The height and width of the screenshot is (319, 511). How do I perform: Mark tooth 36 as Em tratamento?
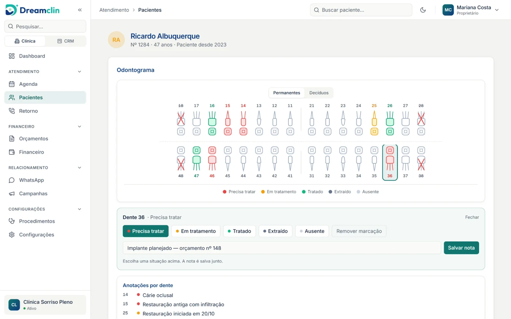pyautogui.click(x=196, y=231)
